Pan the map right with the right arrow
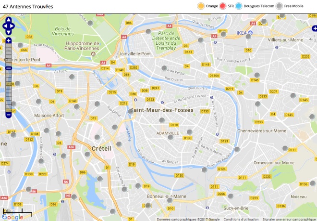This screenshot has width=317, height=221. [12, 26]
